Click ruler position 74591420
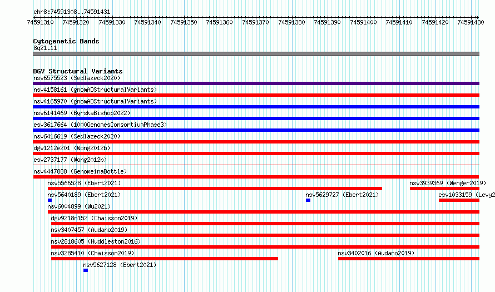Image resolution: width=495 pixels, height=292 pixels. [435, 22]
